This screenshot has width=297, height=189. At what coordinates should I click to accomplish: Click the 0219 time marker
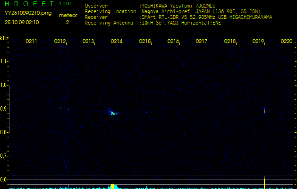(x=258, y=41)
